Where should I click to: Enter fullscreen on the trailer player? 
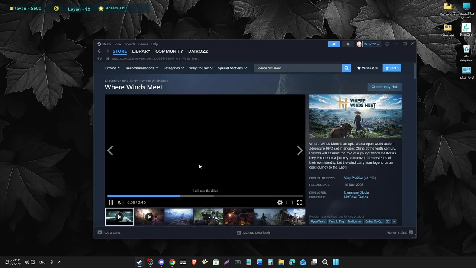pos(300,202)
